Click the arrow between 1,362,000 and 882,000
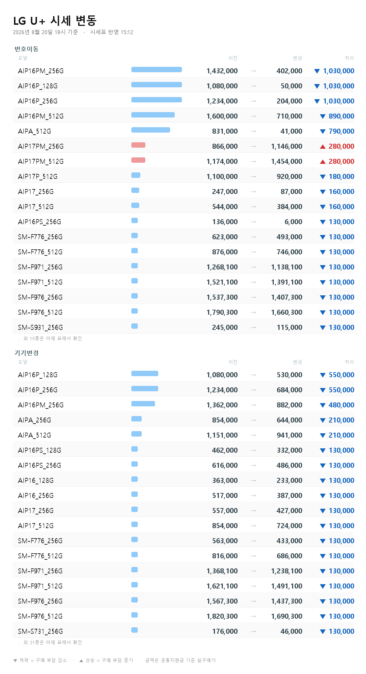 tap(253, 405)
